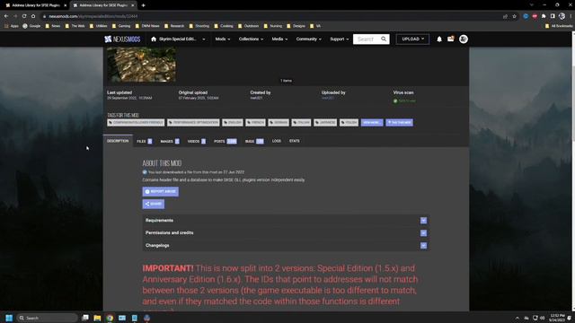Click the browser home button

pyautogui.click(x=33, y=16)
